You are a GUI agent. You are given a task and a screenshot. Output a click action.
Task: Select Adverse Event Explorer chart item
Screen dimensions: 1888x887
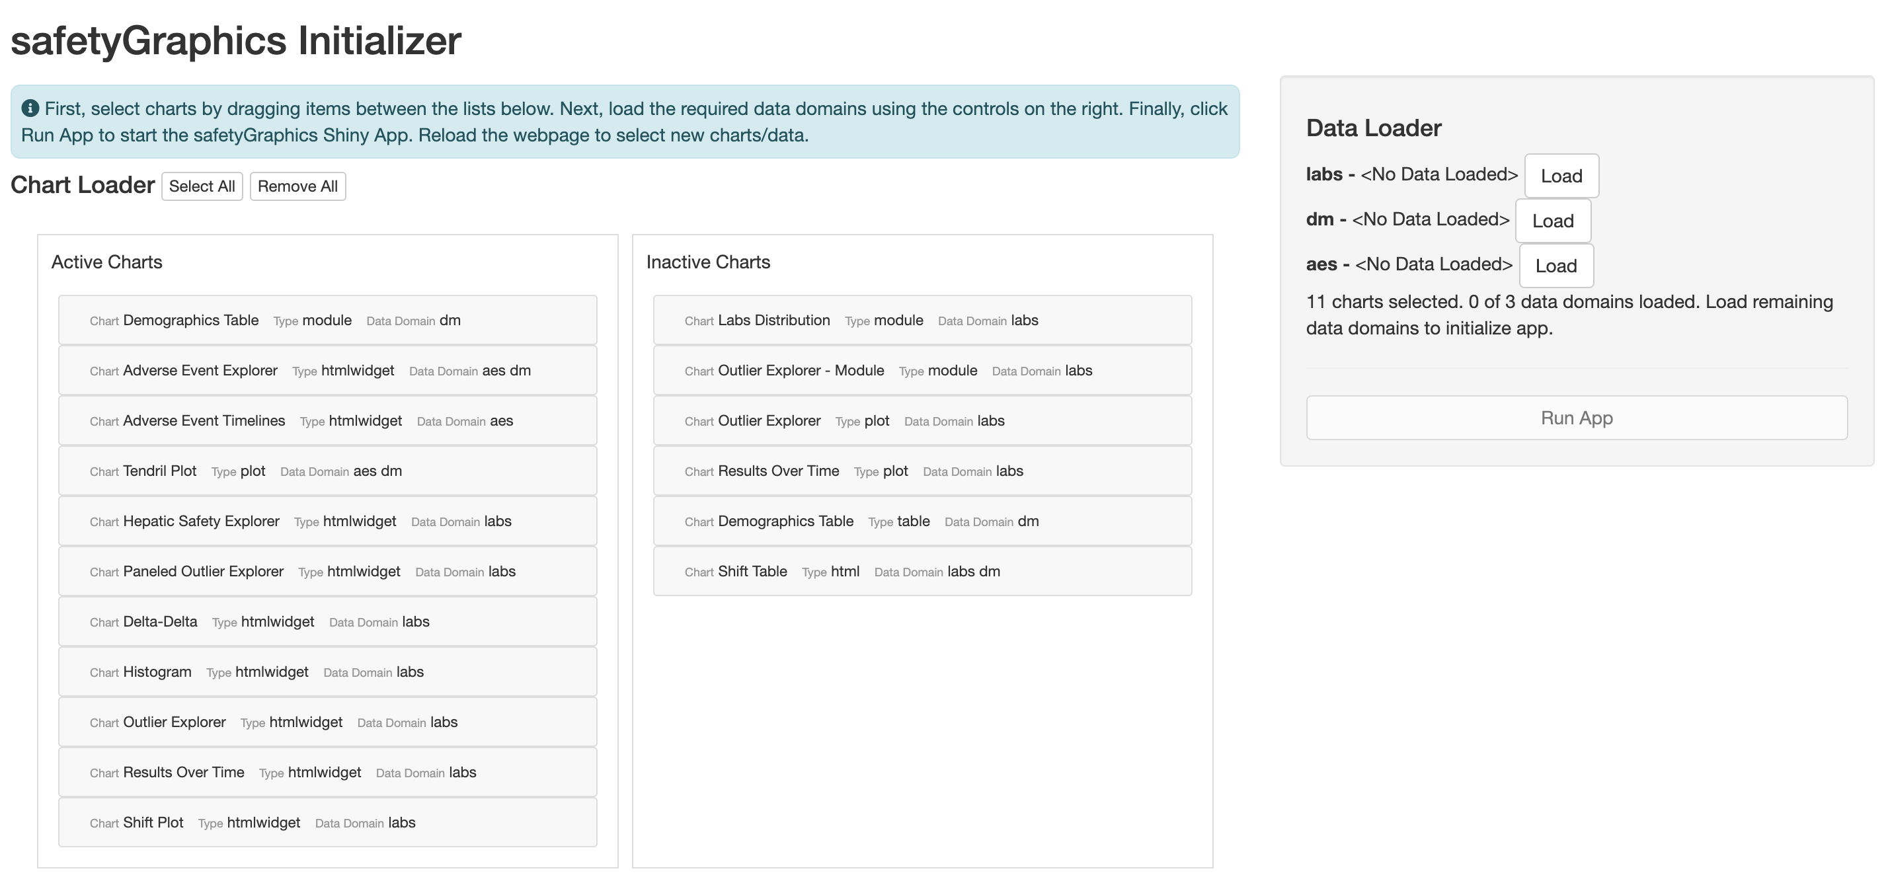(x=328, y=370)
